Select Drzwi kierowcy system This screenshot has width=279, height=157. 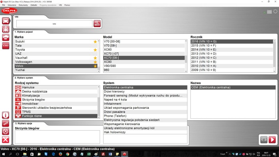[x=145, y=91]
